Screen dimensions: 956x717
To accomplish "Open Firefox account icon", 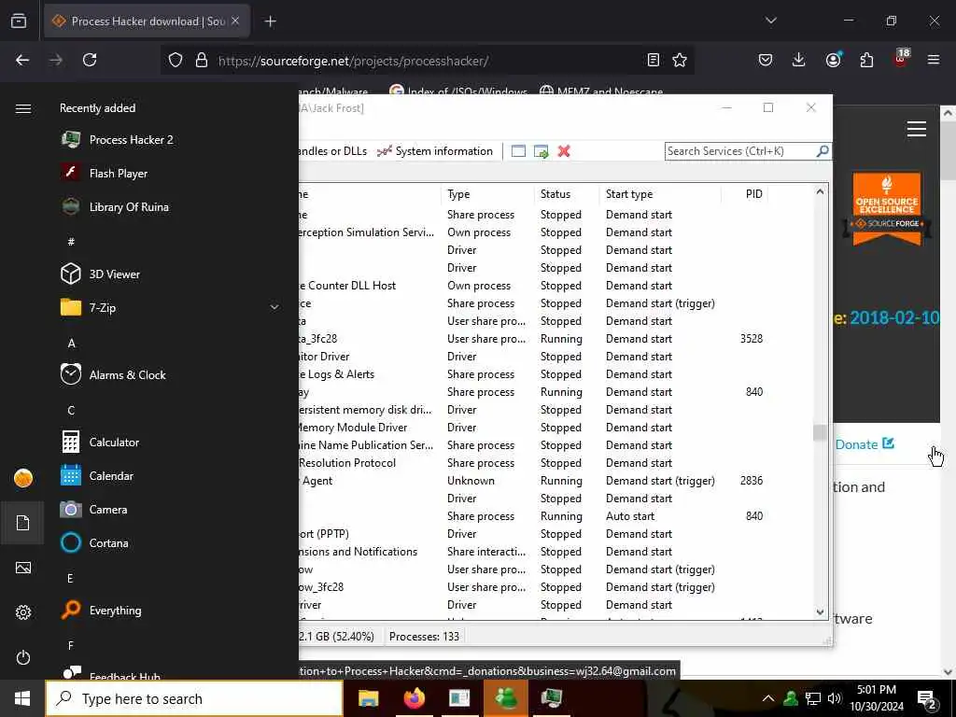I will 833,60.
